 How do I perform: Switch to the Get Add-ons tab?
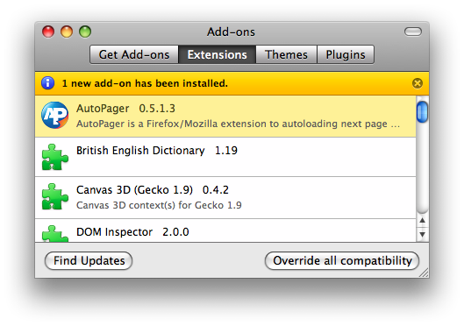pos(134,54)
